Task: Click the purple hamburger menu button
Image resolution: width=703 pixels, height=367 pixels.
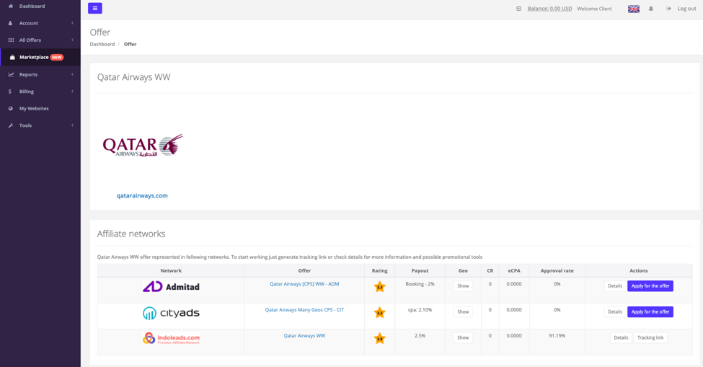Action: click(94, 9)
